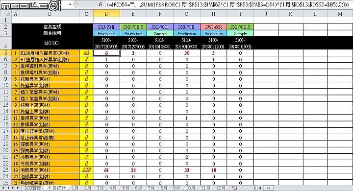Select column H header
The height and width of the screenshot is (191, 353).
[213, 14]
